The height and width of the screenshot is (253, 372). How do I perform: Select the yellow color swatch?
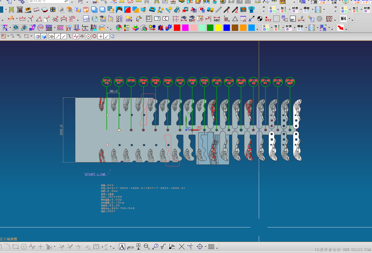tap(218, 28)
